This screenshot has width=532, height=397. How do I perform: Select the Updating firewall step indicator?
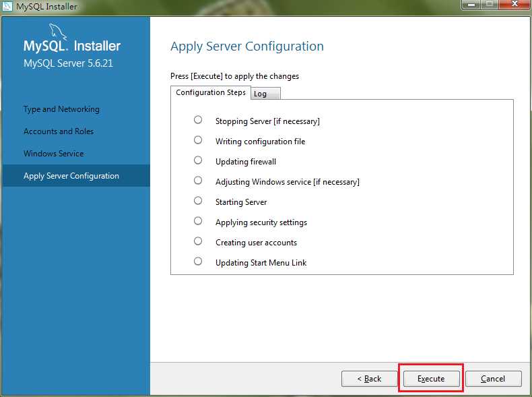pos(198,160)
